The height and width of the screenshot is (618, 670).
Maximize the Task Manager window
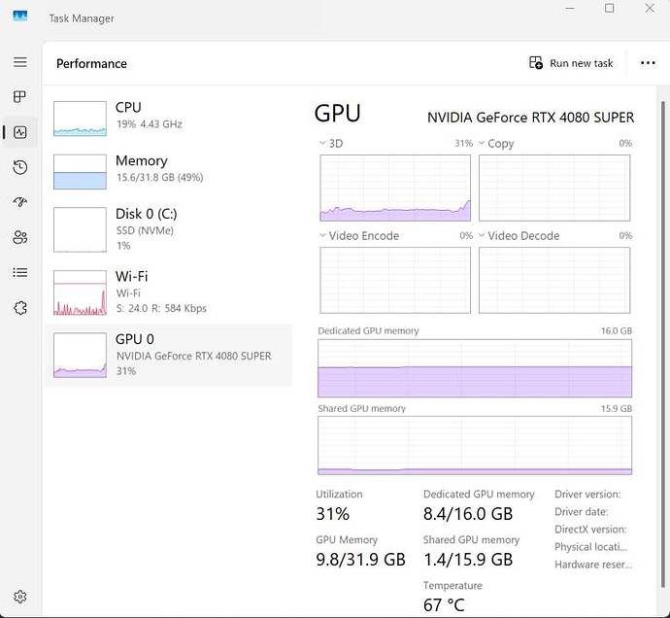610,8
